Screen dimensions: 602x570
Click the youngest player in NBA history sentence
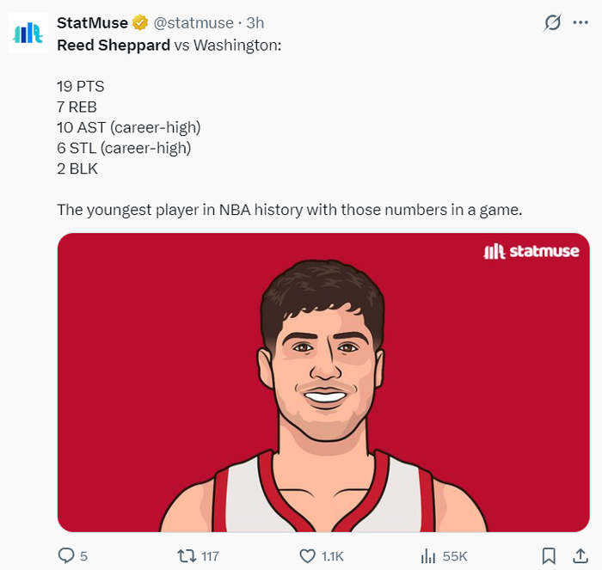(289, 209)
